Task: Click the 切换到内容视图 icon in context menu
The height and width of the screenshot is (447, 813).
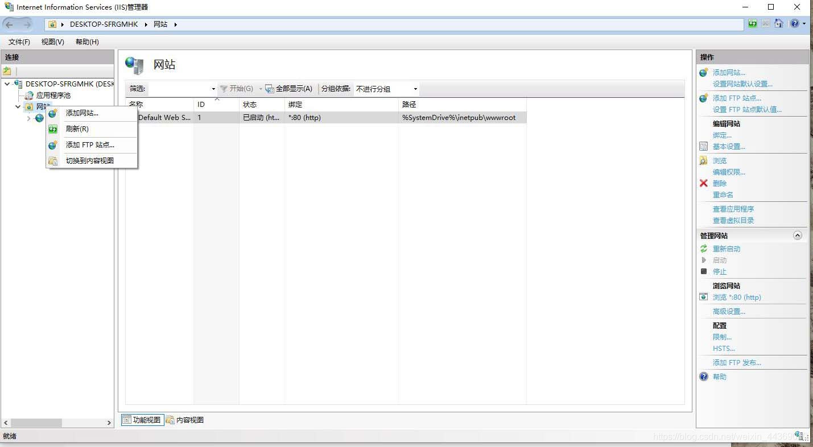Action: [x=53, y=161]
